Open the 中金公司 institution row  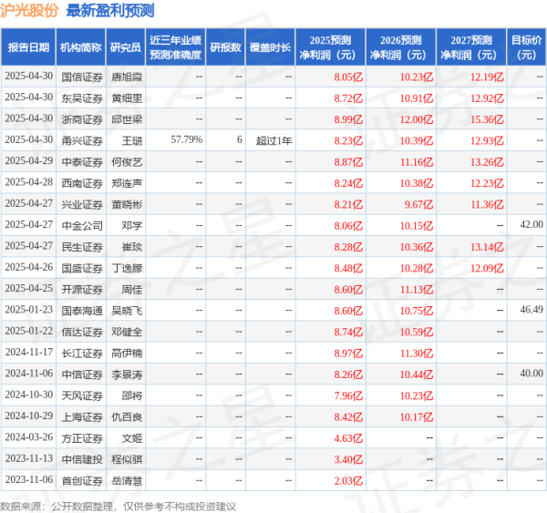(80, 224)
